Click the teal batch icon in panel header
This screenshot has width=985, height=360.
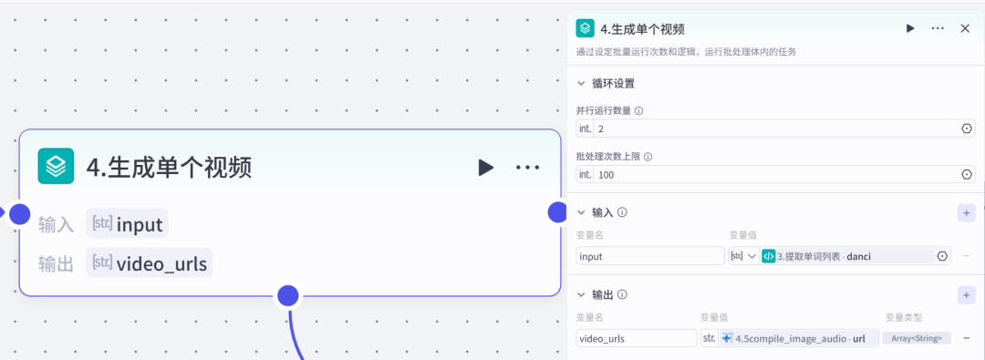(586, 28)
